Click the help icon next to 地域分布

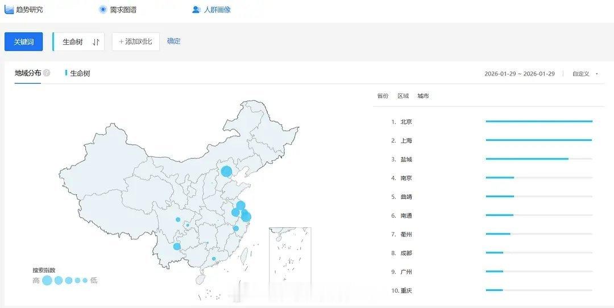(x=47, y=73)
